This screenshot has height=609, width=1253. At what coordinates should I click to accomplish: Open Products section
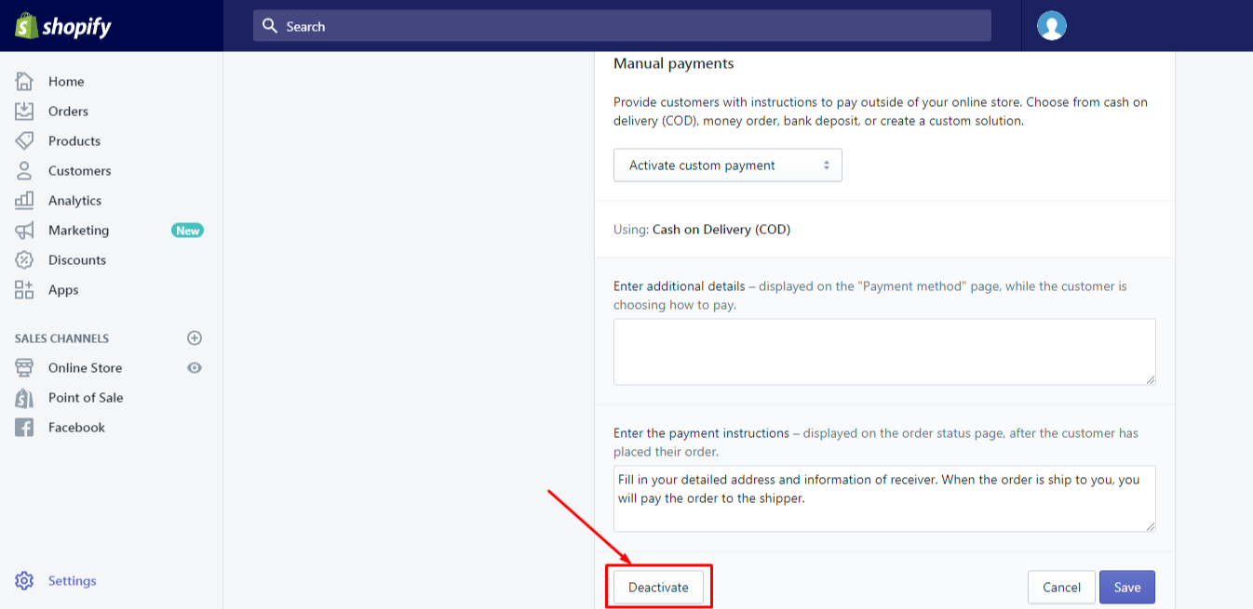pos(74,141)
